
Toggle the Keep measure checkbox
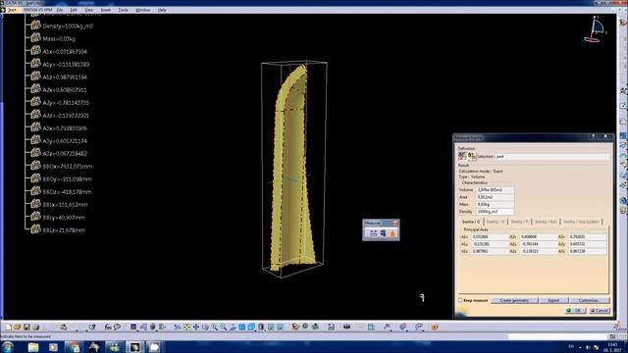tap(460, 300)
